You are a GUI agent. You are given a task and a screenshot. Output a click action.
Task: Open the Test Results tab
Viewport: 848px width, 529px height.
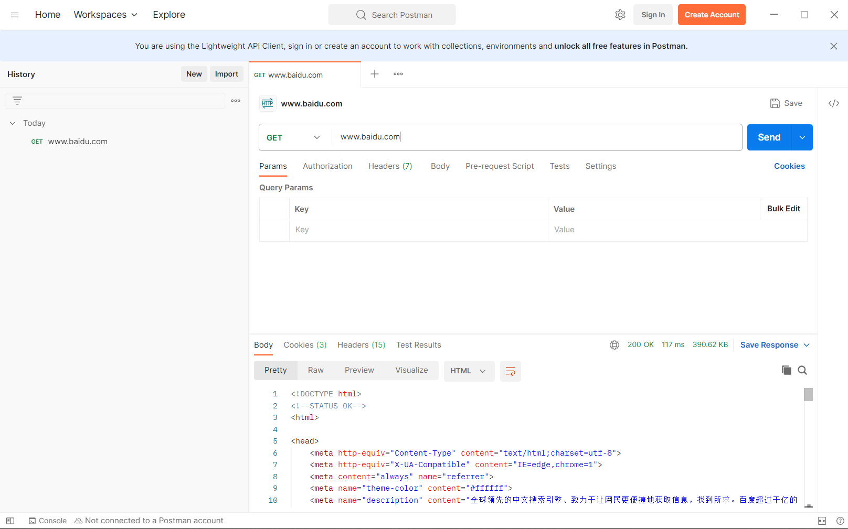419,345
